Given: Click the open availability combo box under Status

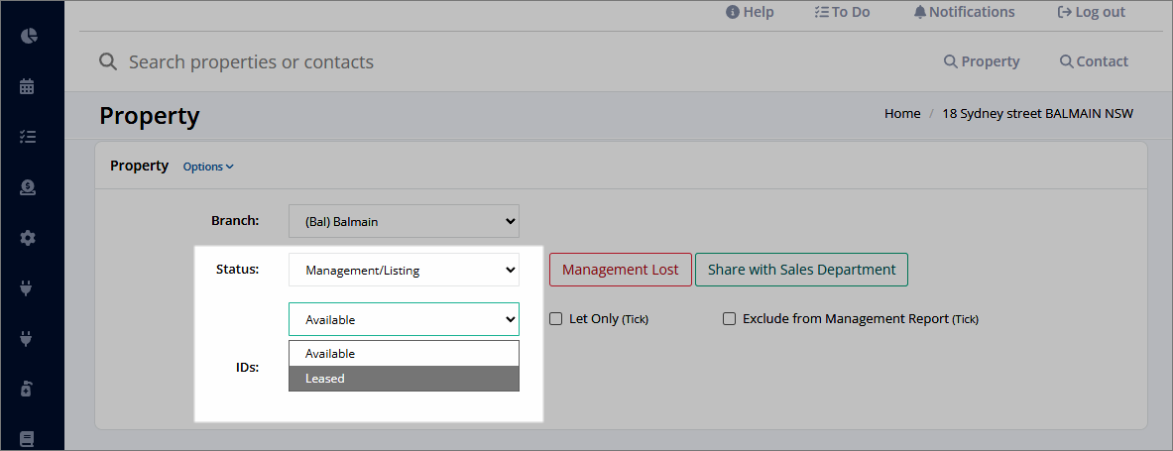Looking at the screenshot, I should [x=404, y=319].
